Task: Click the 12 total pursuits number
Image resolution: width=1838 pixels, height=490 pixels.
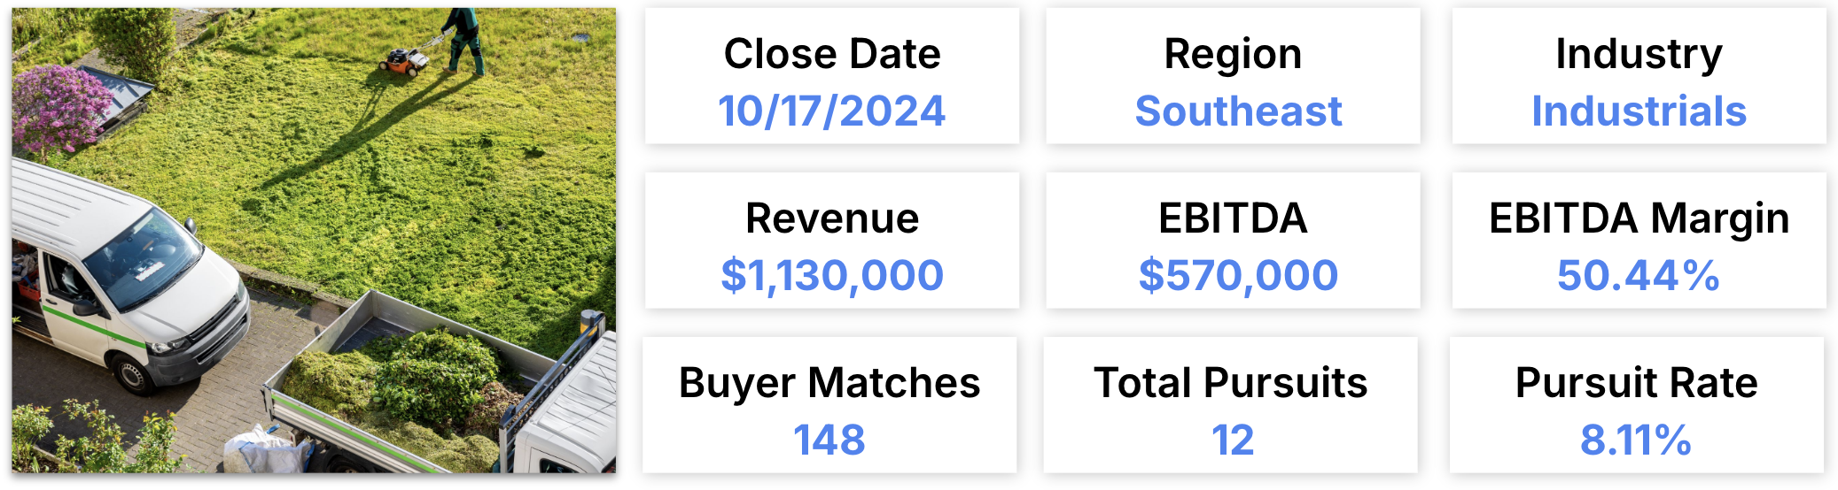Action: [1233, 440]
